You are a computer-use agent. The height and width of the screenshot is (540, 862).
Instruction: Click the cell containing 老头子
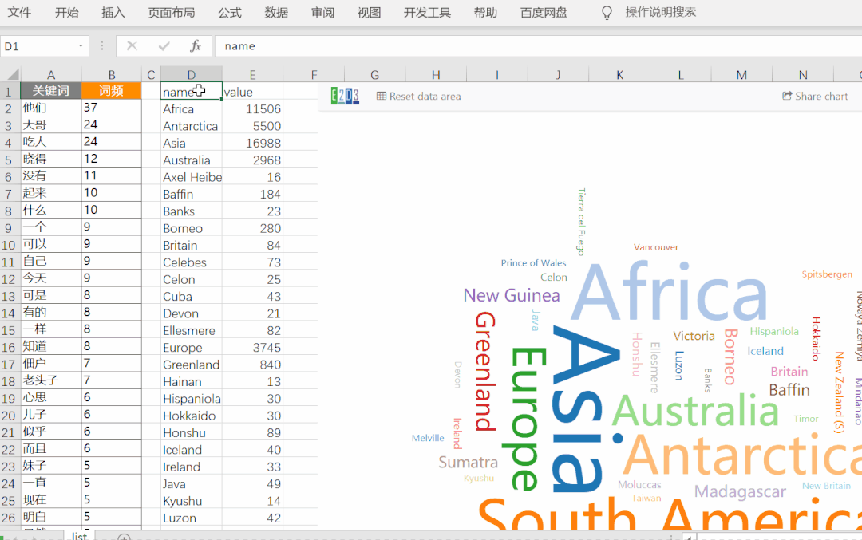(50, 380)
